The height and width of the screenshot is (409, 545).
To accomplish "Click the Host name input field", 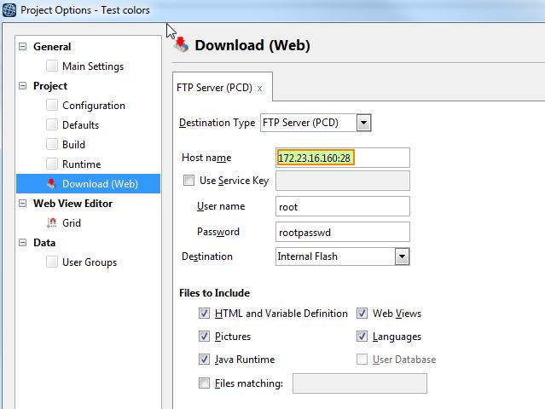I will point(343,158).
